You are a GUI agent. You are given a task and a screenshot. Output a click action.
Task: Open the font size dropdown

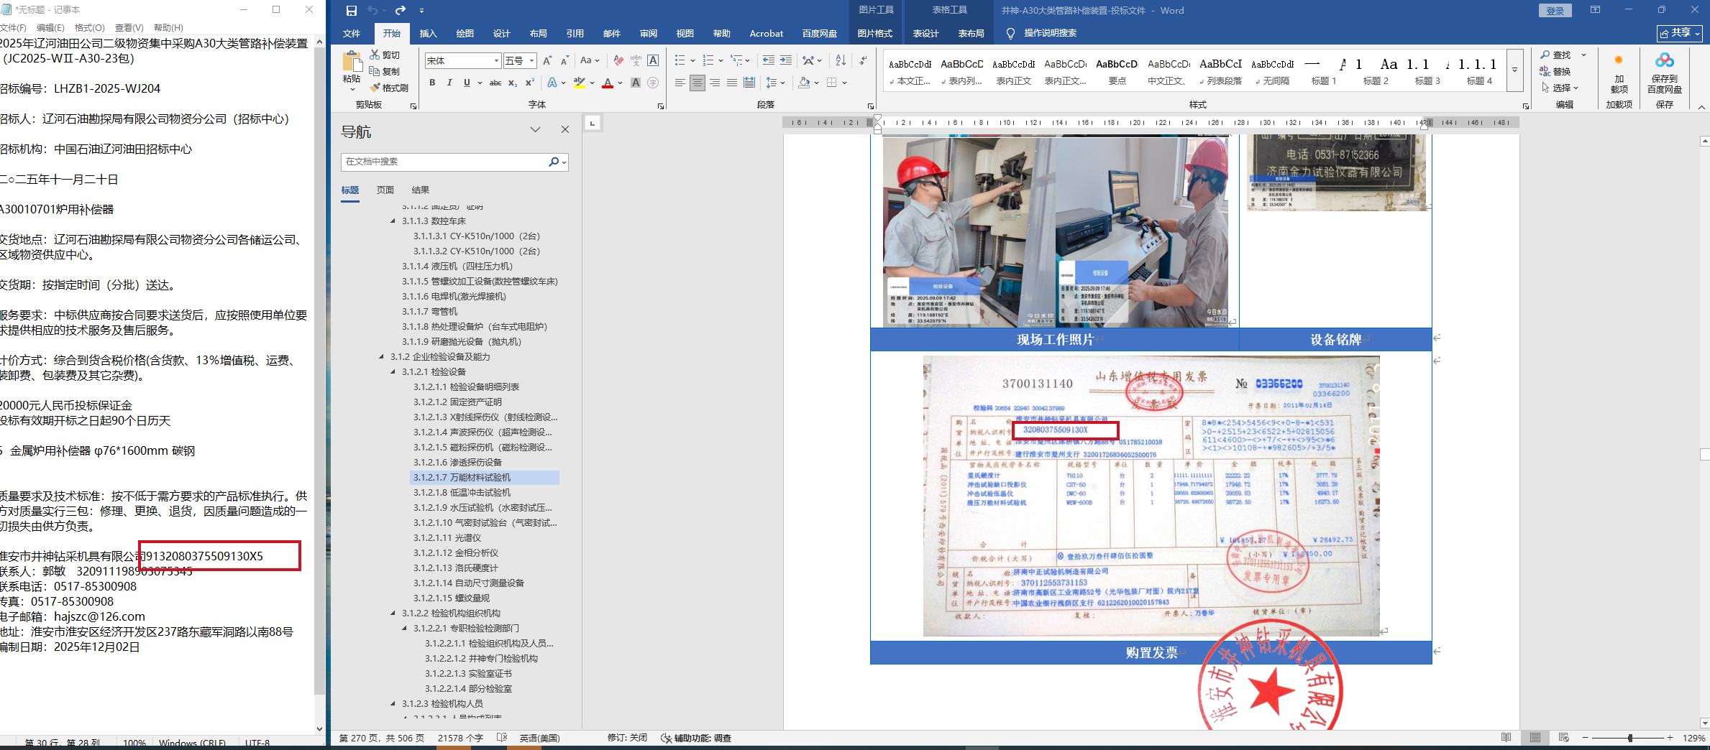tap(531, 61)
